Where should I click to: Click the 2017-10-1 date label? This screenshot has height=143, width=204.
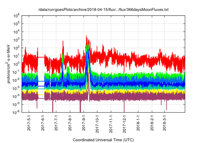tap(97, 124)
